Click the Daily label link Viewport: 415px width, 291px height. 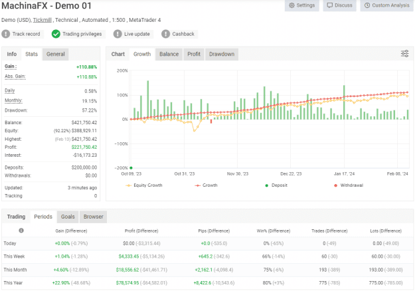point(10,90)
